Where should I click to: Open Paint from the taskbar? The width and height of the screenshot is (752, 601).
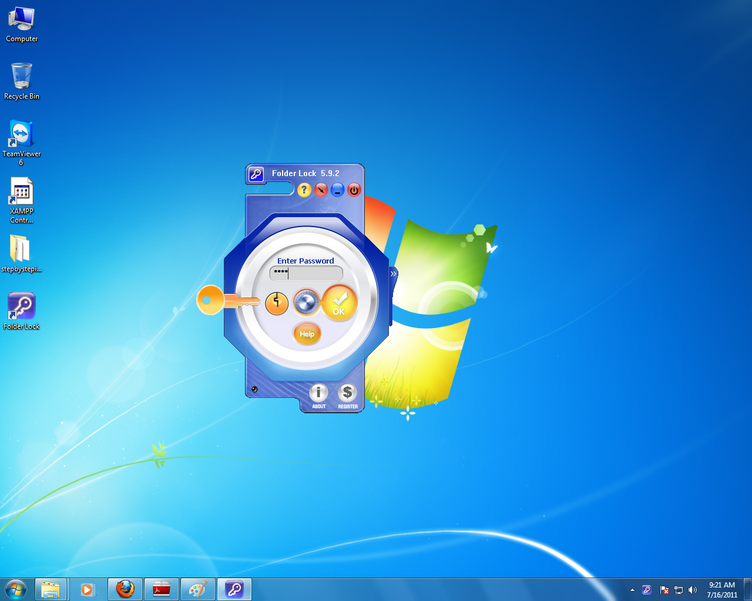point(198,589)
